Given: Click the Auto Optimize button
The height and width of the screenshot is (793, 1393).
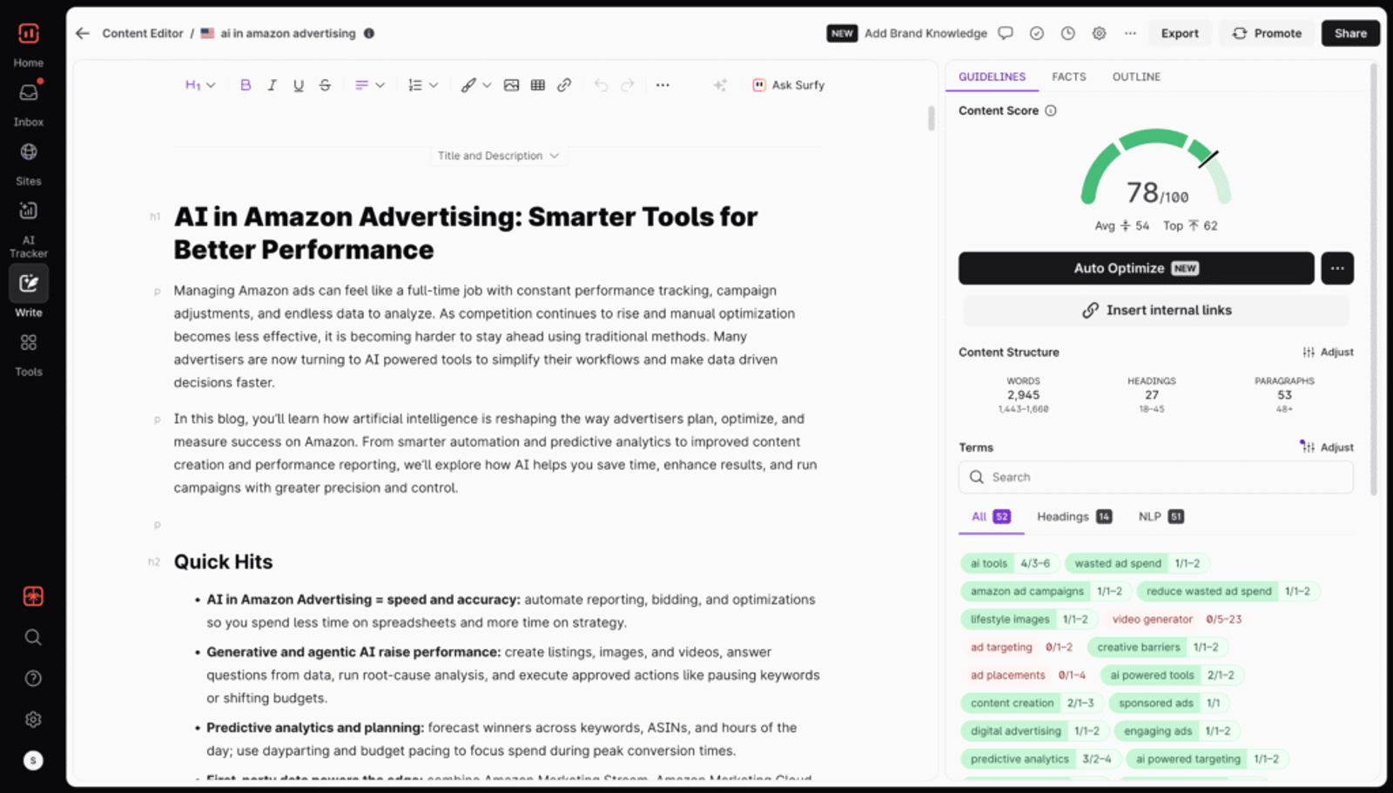Looking at the screenshot, I should (1136, 268).
